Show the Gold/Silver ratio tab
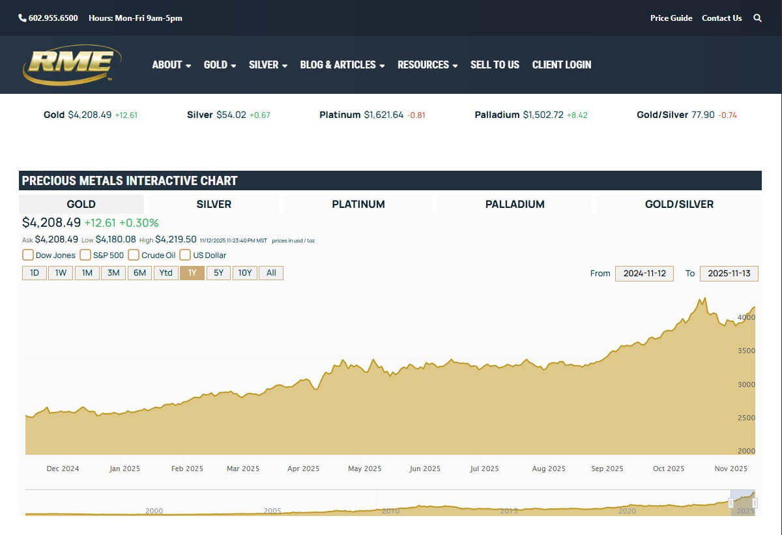Screen dimensions: 782x535 679,204
